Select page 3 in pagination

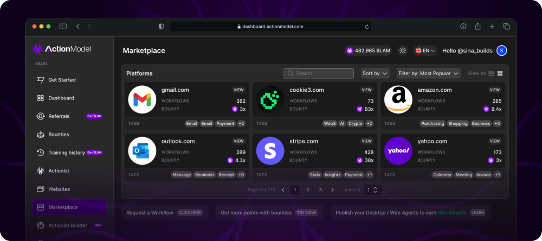[x=320, y=190]
